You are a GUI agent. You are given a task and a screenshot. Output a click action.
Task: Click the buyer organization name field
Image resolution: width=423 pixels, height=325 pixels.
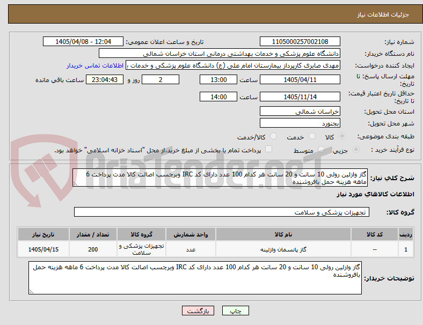point(220,53)
